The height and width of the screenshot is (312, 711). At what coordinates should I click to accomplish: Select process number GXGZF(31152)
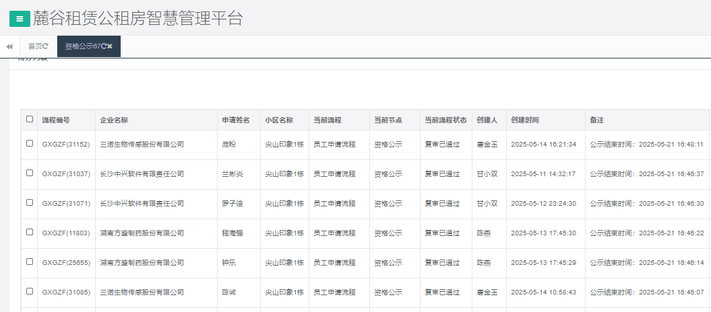coord(66,145)
